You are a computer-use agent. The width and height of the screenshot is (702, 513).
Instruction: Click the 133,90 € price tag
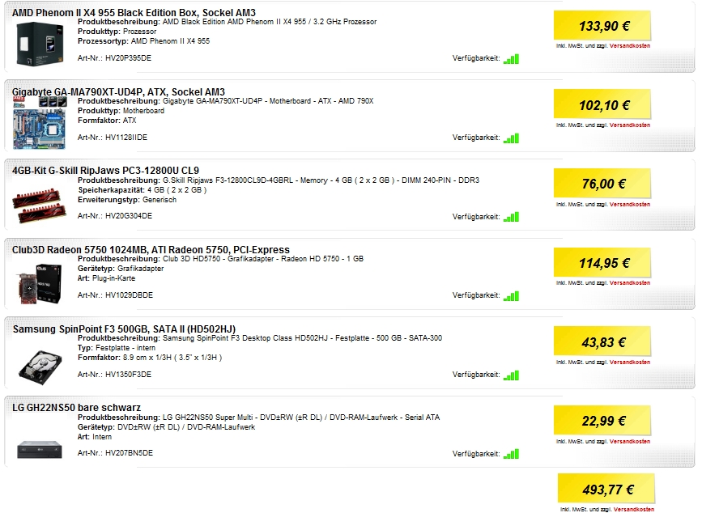tap(602, 26)
